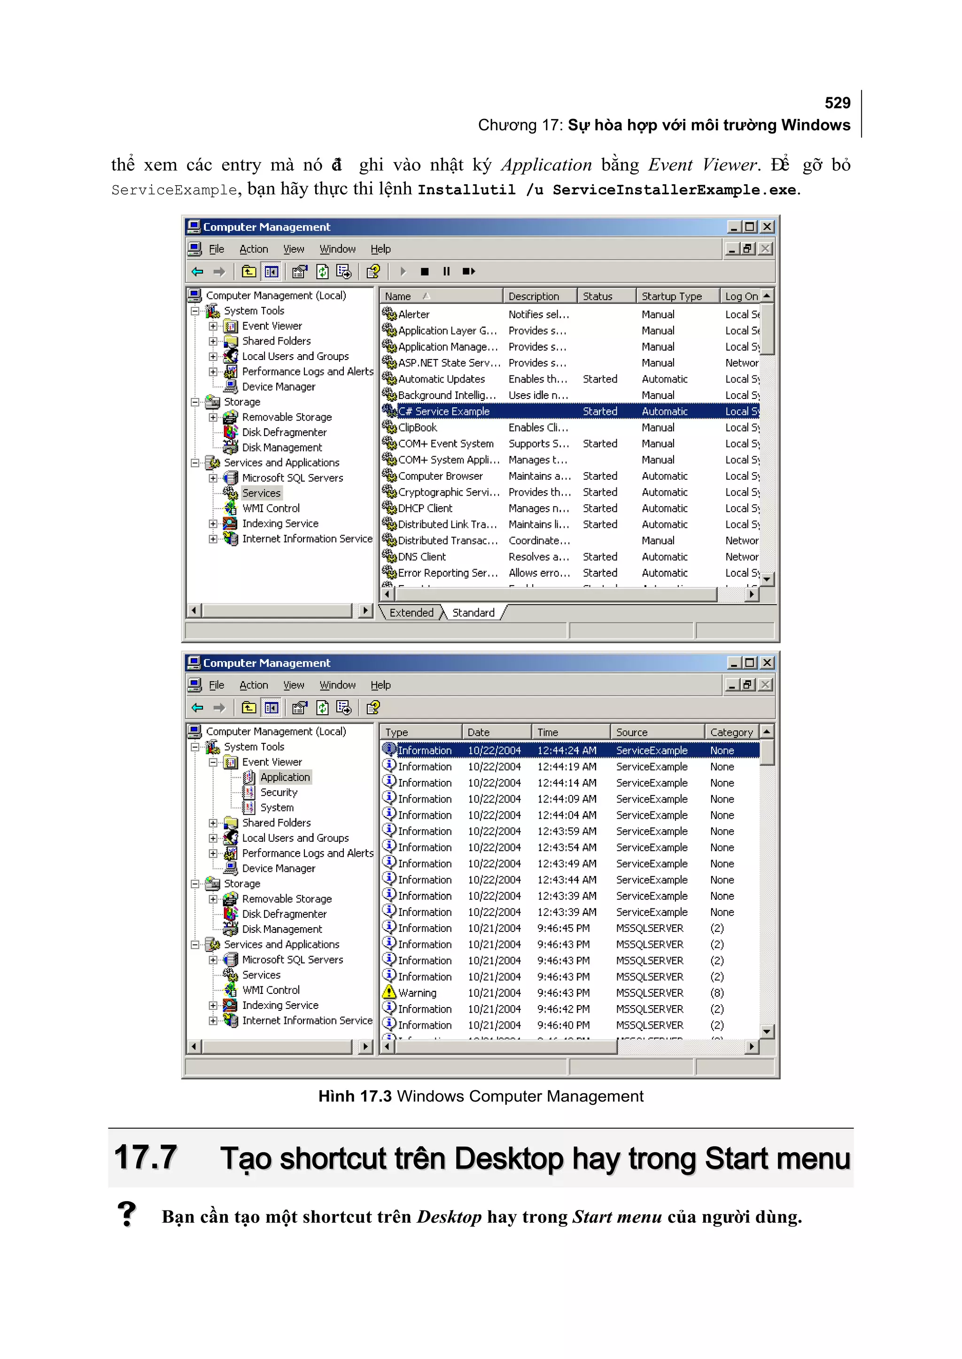Collapse the expanded Event Viewer node

coord(213,762)
